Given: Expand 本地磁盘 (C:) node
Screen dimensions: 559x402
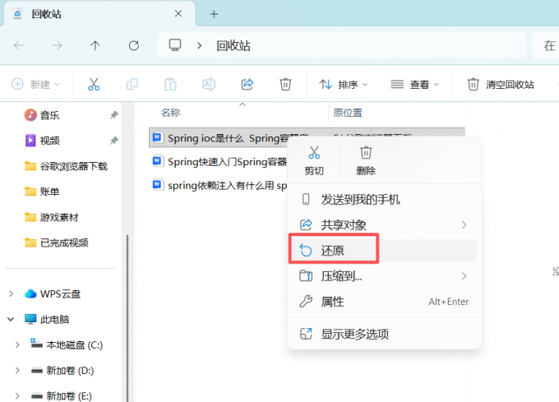Looking at the screenshot, I should (17, 344).
